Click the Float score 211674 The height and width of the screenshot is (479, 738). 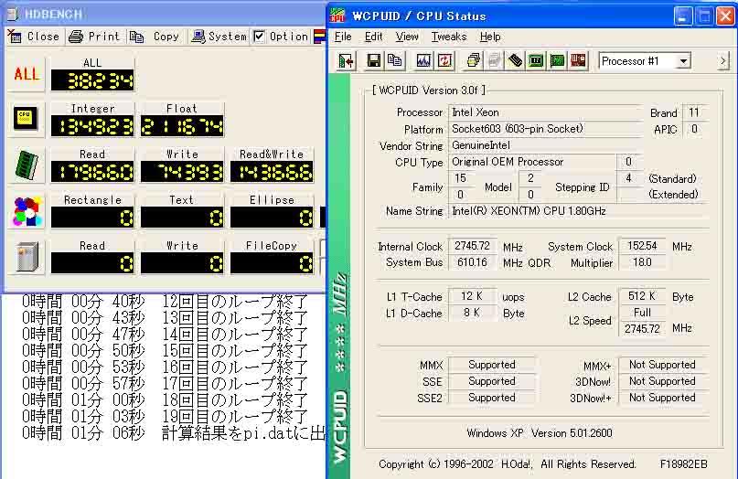[182, 126]
